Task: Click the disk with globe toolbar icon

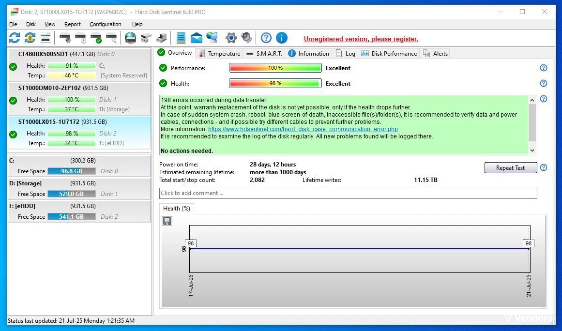Action: [131, 38]
